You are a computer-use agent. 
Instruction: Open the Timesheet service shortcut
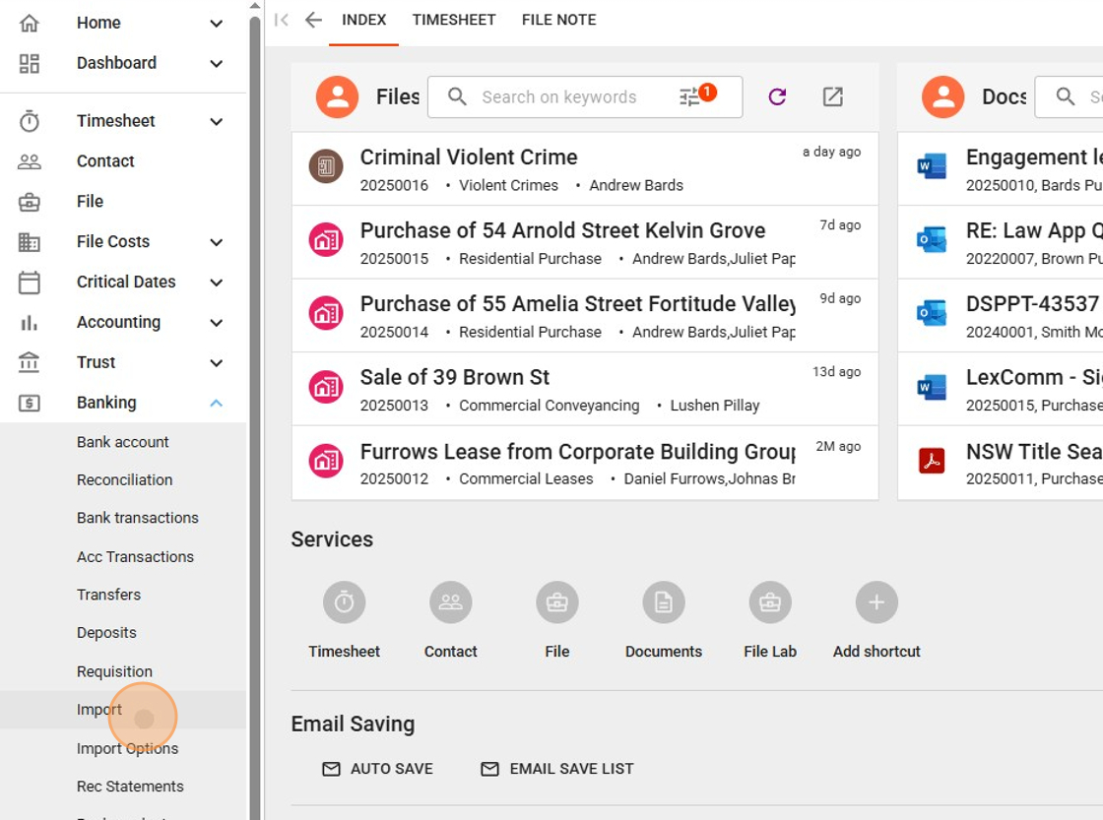[344, 602]
